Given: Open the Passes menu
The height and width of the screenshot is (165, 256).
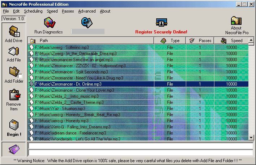Looking at the screenshot, I should click(68, 11).
